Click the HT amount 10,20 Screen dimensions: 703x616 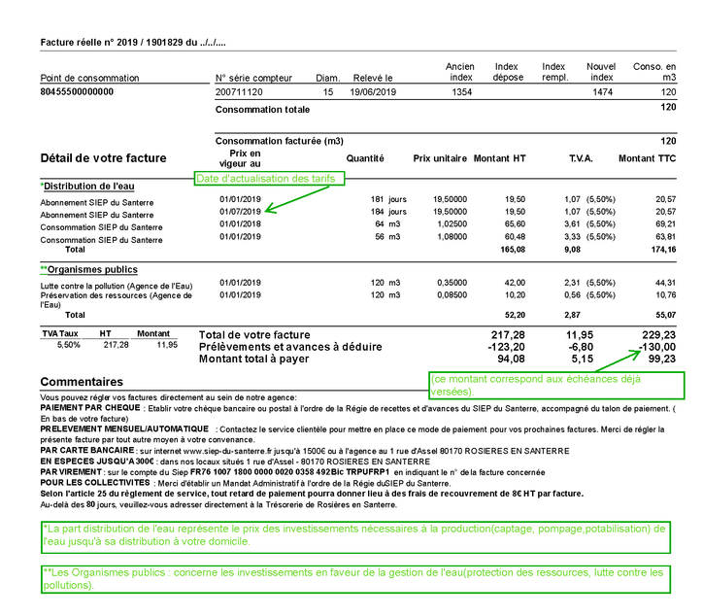pos(515,294)
